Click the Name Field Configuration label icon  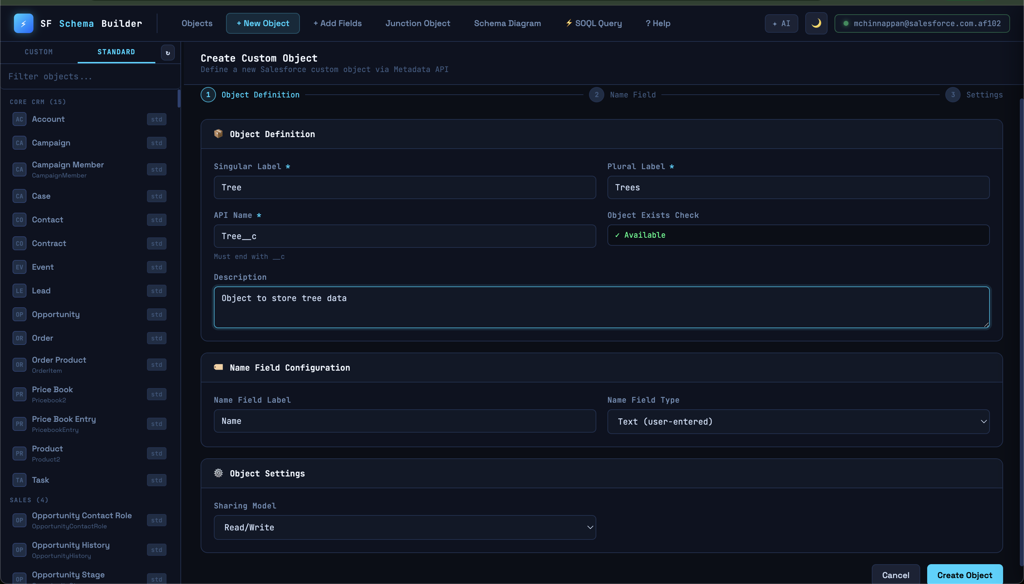click(x=218, y=367)
